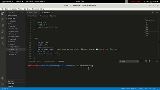The height and width of the screenshot is (90, 160).
Task: Open the Extensions view
Action: click(x=3, y=38)
